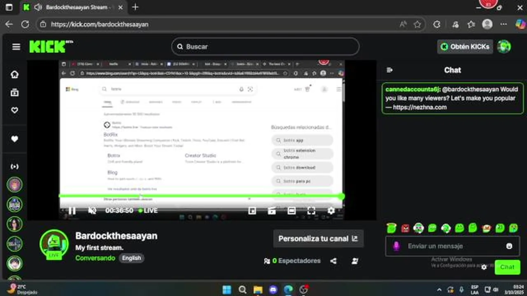This screenshot has width=527, height=296.
Task: Go to Home in the Kick sidebar
Action: (x=15, y=74)
